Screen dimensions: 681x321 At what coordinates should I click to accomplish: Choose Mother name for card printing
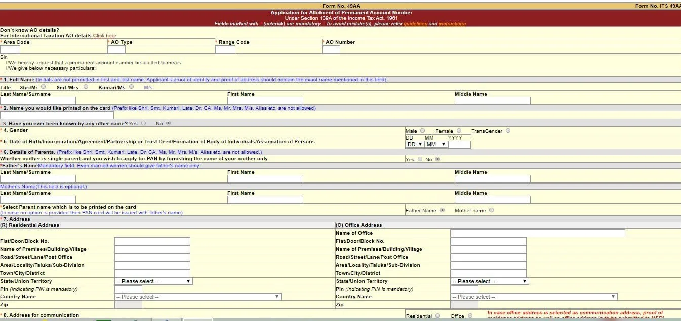tap(491, 210)
